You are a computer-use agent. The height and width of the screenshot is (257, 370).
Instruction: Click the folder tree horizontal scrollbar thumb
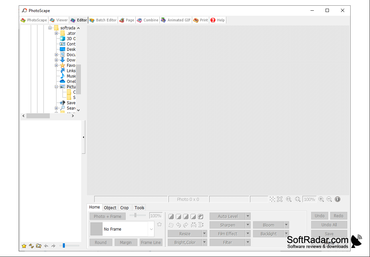[x=38, y=116]
